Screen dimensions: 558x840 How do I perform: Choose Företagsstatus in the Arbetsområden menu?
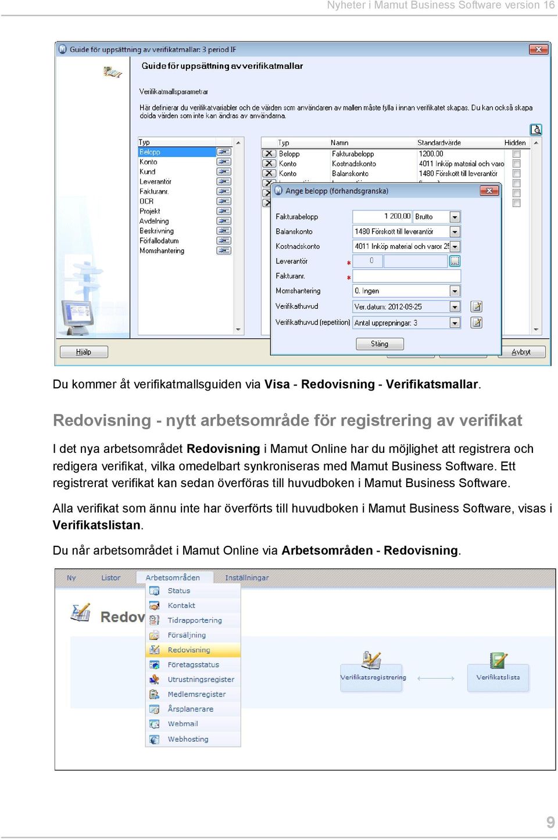pos(193,665)
